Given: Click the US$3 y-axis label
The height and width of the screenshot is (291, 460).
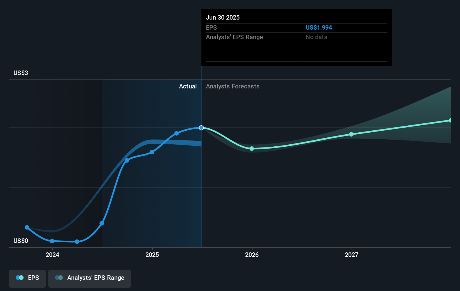Looking at the screenshot, I should pyautogui.click(x=21, y=73).
